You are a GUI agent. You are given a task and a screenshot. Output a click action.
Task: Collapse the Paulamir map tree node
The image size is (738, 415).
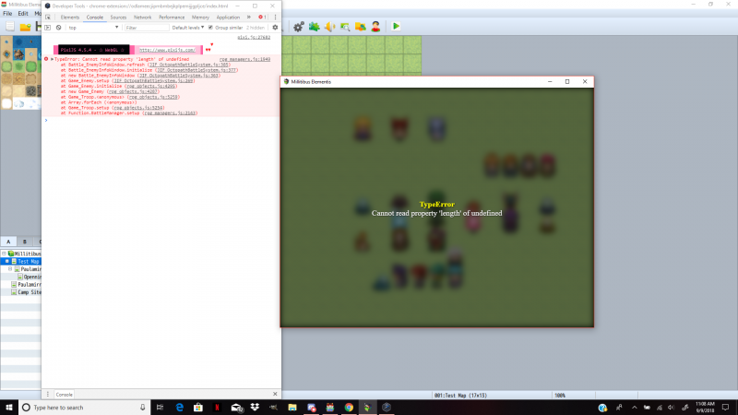click(x=10, y=269)
